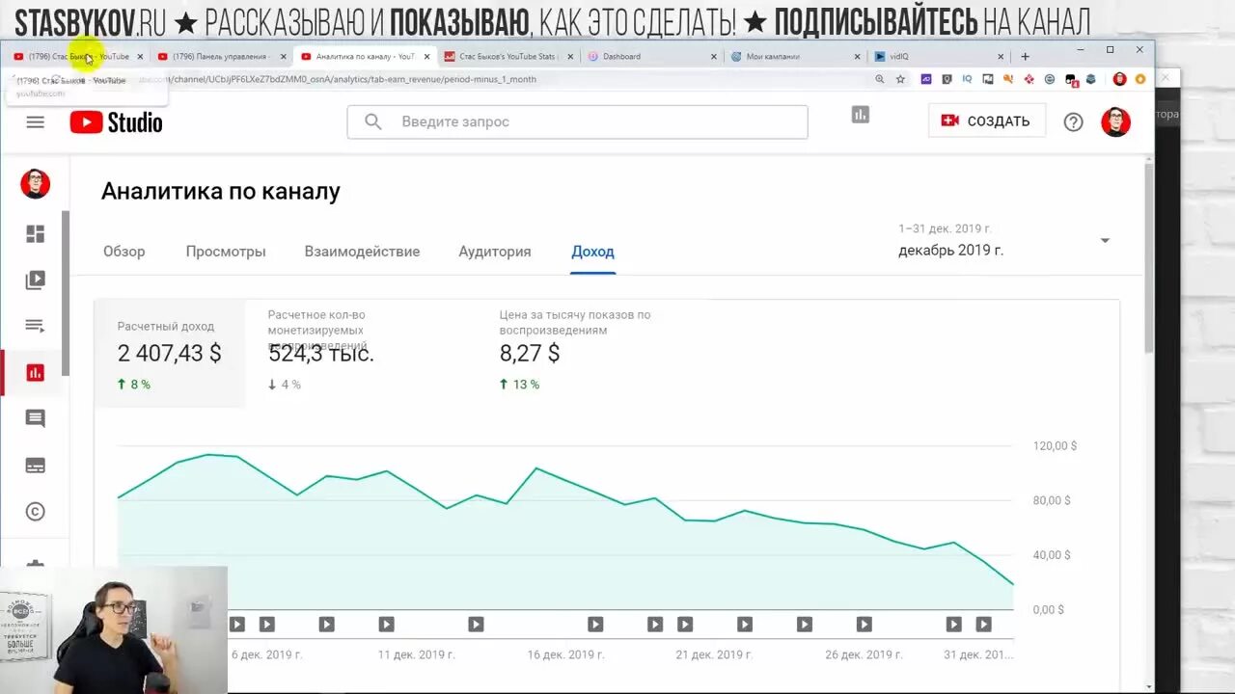Click the 524,3 тыс. playbacks value

click(x=321, y=353)
